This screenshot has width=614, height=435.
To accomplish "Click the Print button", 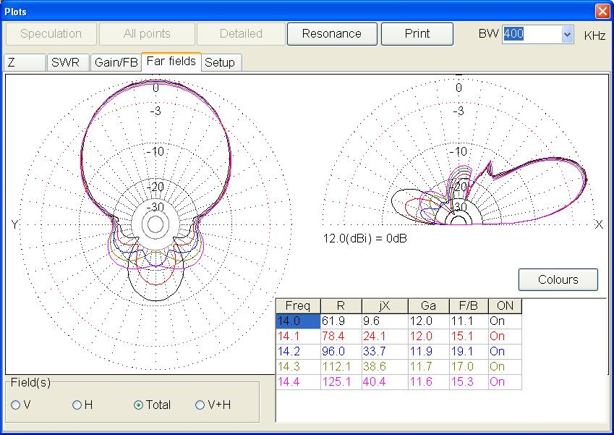I will 417,33.
